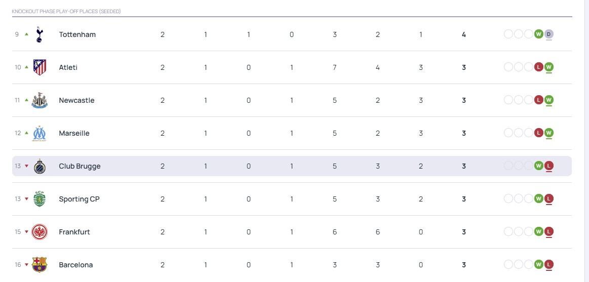The image size is (589, 282).
Task: Click the Atleti club crest
Action: (x=40, y=67)
